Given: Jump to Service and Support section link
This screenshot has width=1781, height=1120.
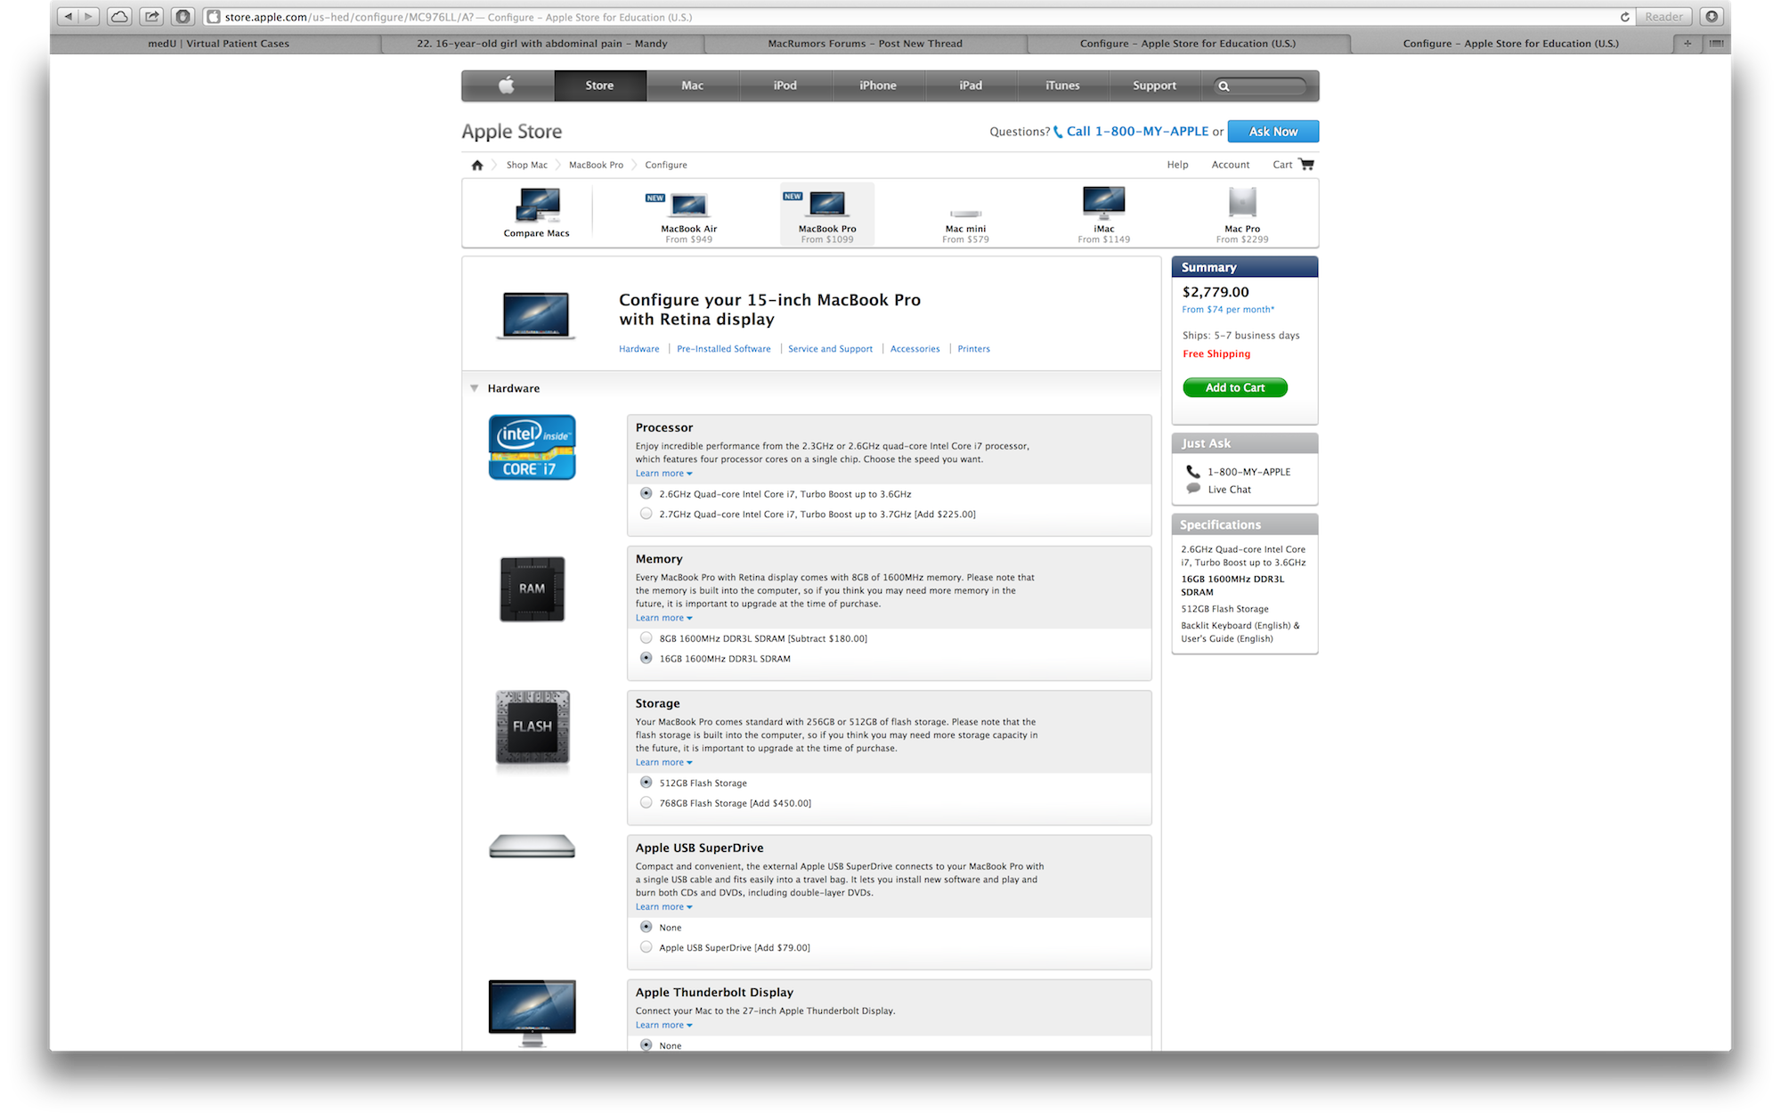Looking at the screenshot, I should tap(831, 349).
